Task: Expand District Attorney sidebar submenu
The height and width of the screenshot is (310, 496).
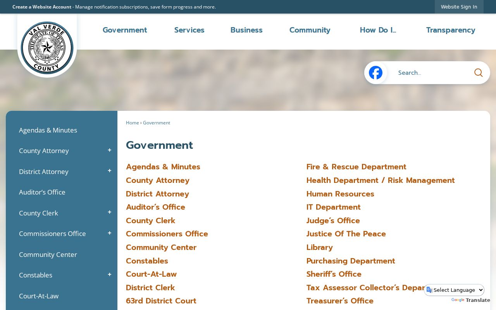Action: [110, 171]
